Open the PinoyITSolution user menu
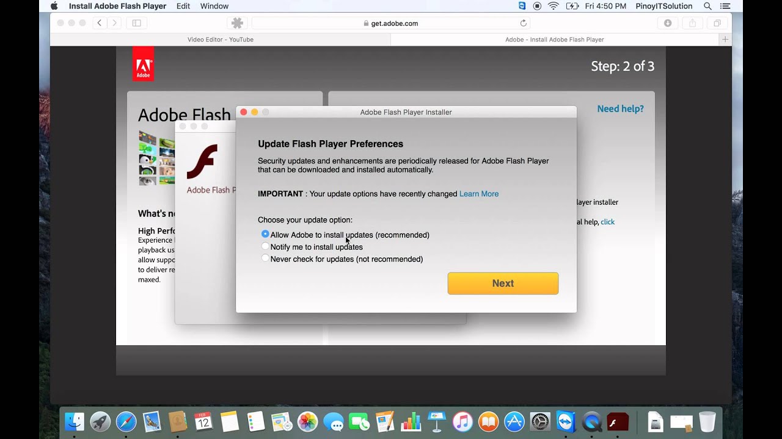This screenshot has height=439, width=782. point(664,6)
